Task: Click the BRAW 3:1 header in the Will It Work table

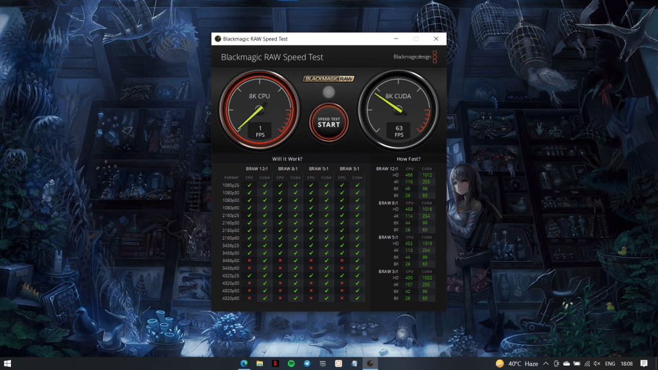Action: (349, 169)
